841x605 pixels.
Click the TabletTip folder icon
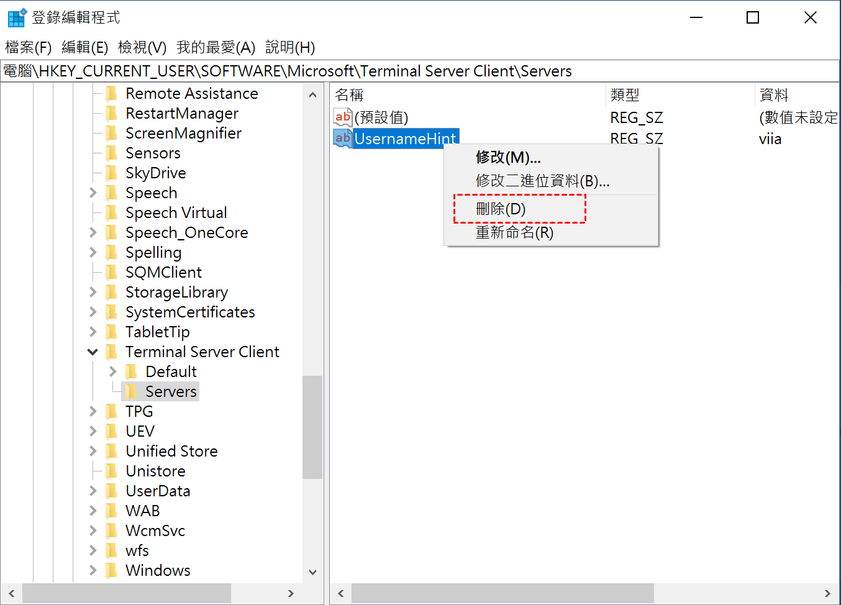(x=112, y=332)
